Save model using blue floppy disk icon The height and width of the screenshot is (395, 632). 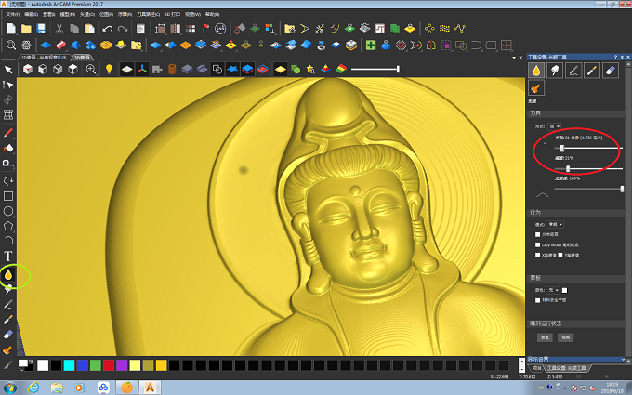point(41,29)
